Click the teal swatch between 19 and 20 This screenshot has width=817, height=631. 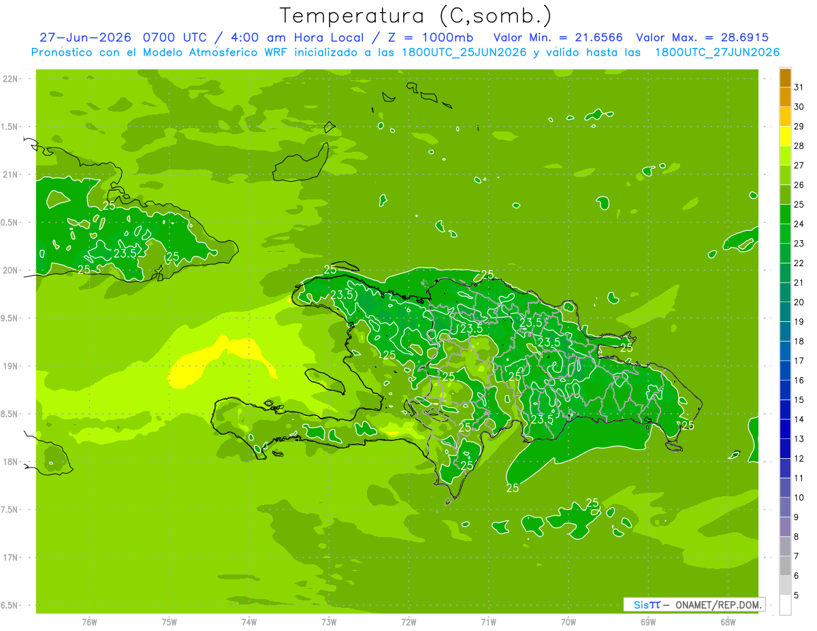pos(785,312)
